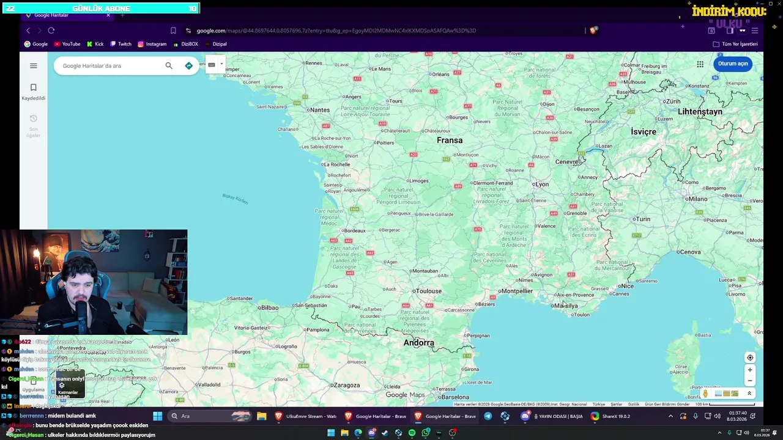783x440 pixels.
Task: Open the Tüm Yer İşaretleri folder
Action: pyautogui.click(x=735, y=44)
